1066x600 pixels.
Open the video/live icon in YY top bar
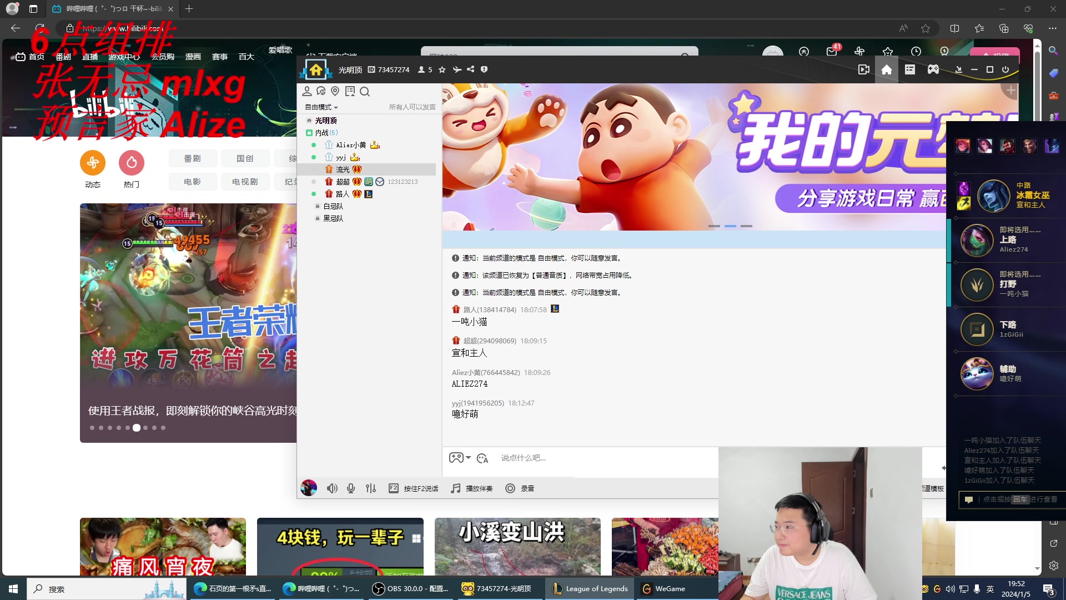point(863,69)
